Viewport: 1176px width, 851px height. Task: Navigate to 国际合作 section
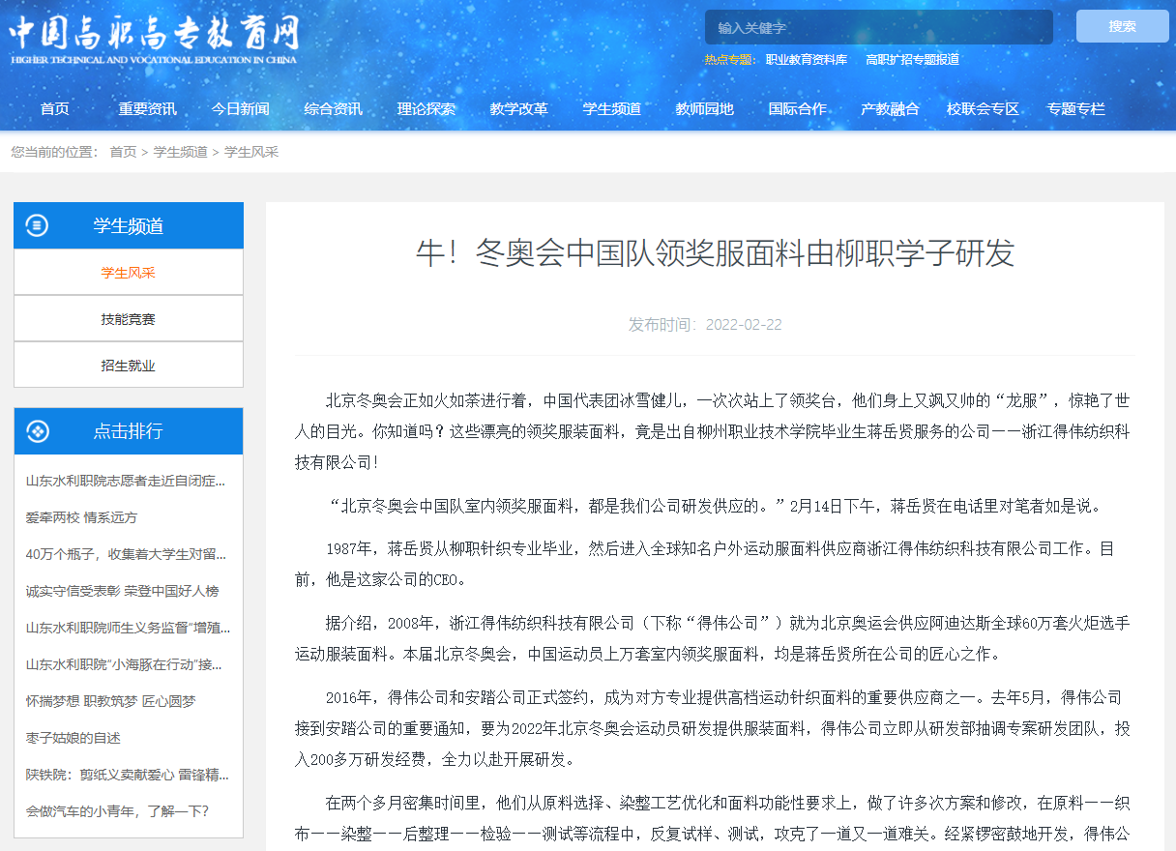pyautogui.click(x=797, y=109)
